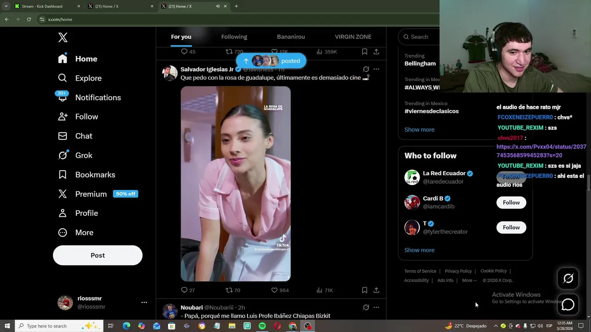Mute audio on the active X browser tab
The width and height of the screenshot is (591, 332).
coord(217,6)
